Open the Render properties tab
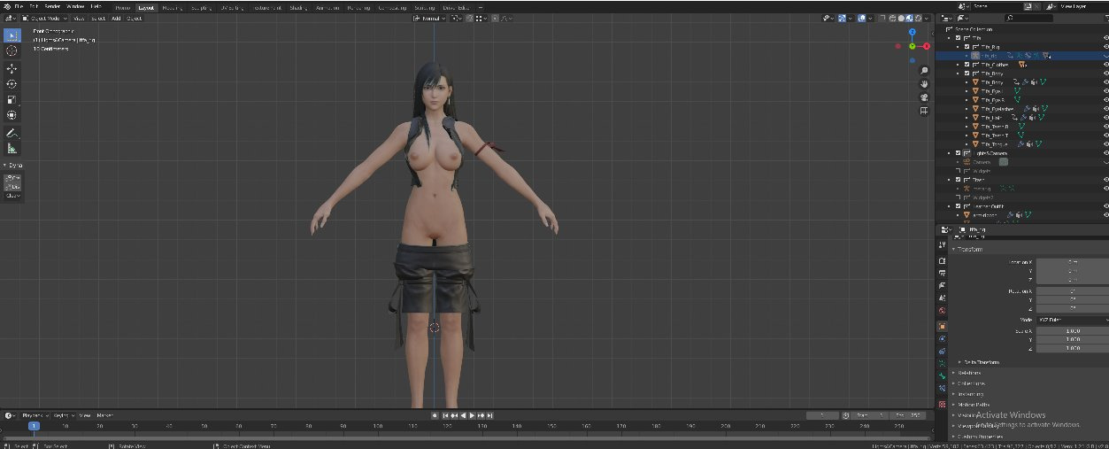The width and height of the screenshot is (1109, 449). (x=942, y=260)
